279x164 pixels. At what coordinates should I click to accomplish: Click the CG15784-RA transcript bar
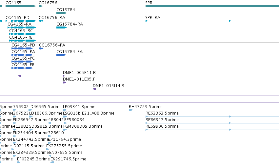click(61, 27)
